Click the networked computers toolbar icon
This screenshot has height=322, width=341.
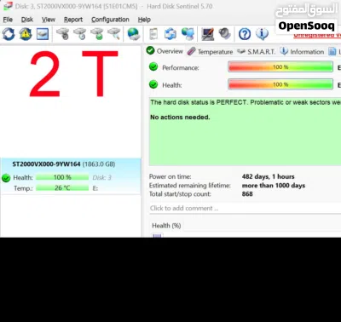[188, 34]
